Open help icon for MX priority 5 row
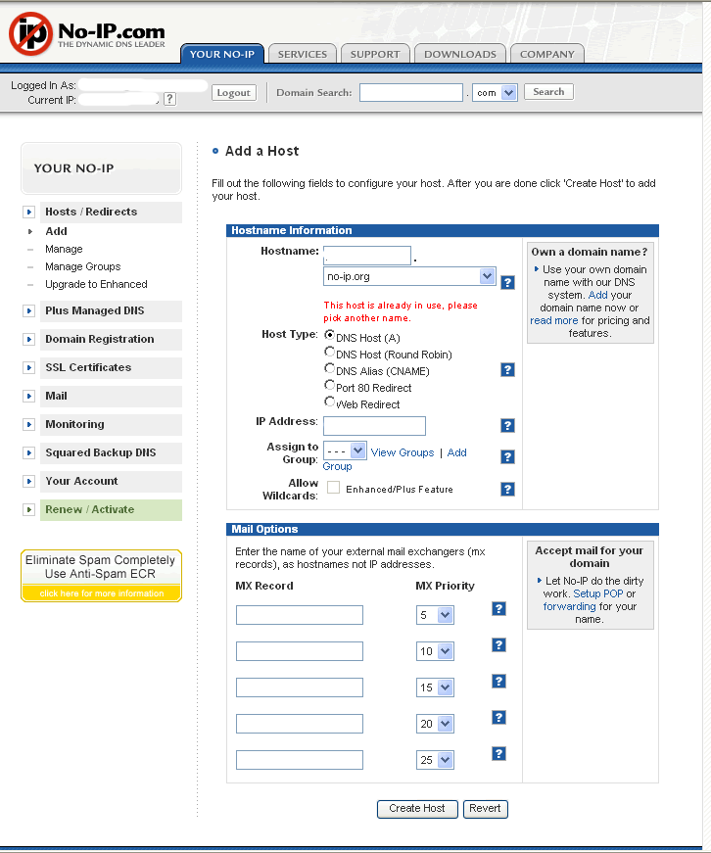Screen dimensions: 711x853 pos(498,609)
